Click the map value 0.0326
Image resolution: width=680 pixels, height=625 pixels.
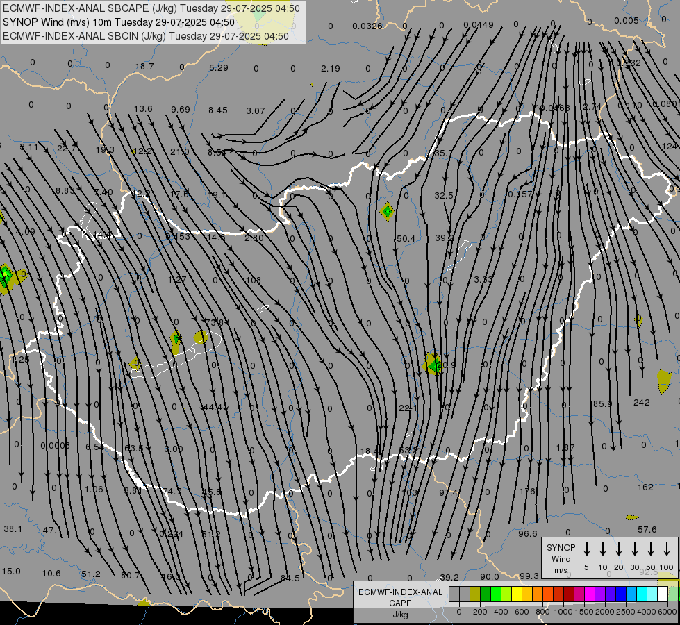pos(367,26)
